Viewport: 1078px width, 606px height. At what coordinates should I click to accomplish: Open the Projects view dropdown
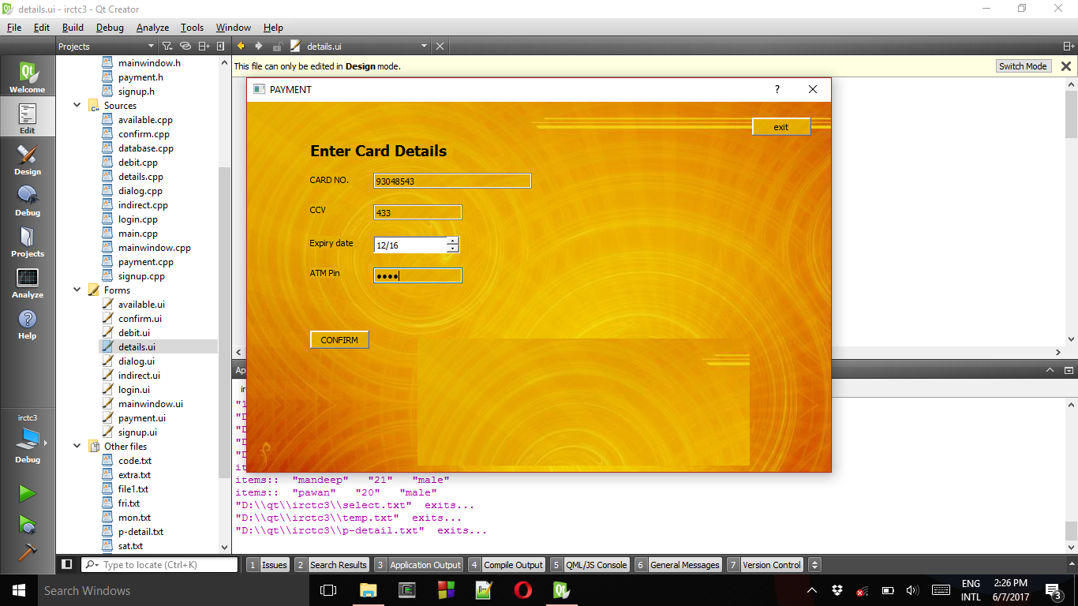pos(107,47)
